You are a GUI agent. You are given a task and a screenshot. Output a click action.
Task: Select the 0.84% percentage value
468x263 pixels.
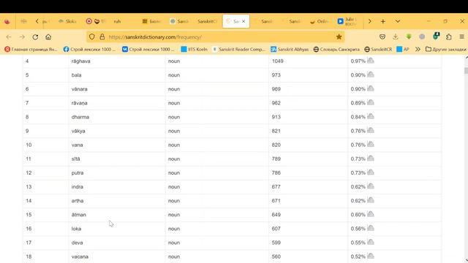click(x=358, y=117)
